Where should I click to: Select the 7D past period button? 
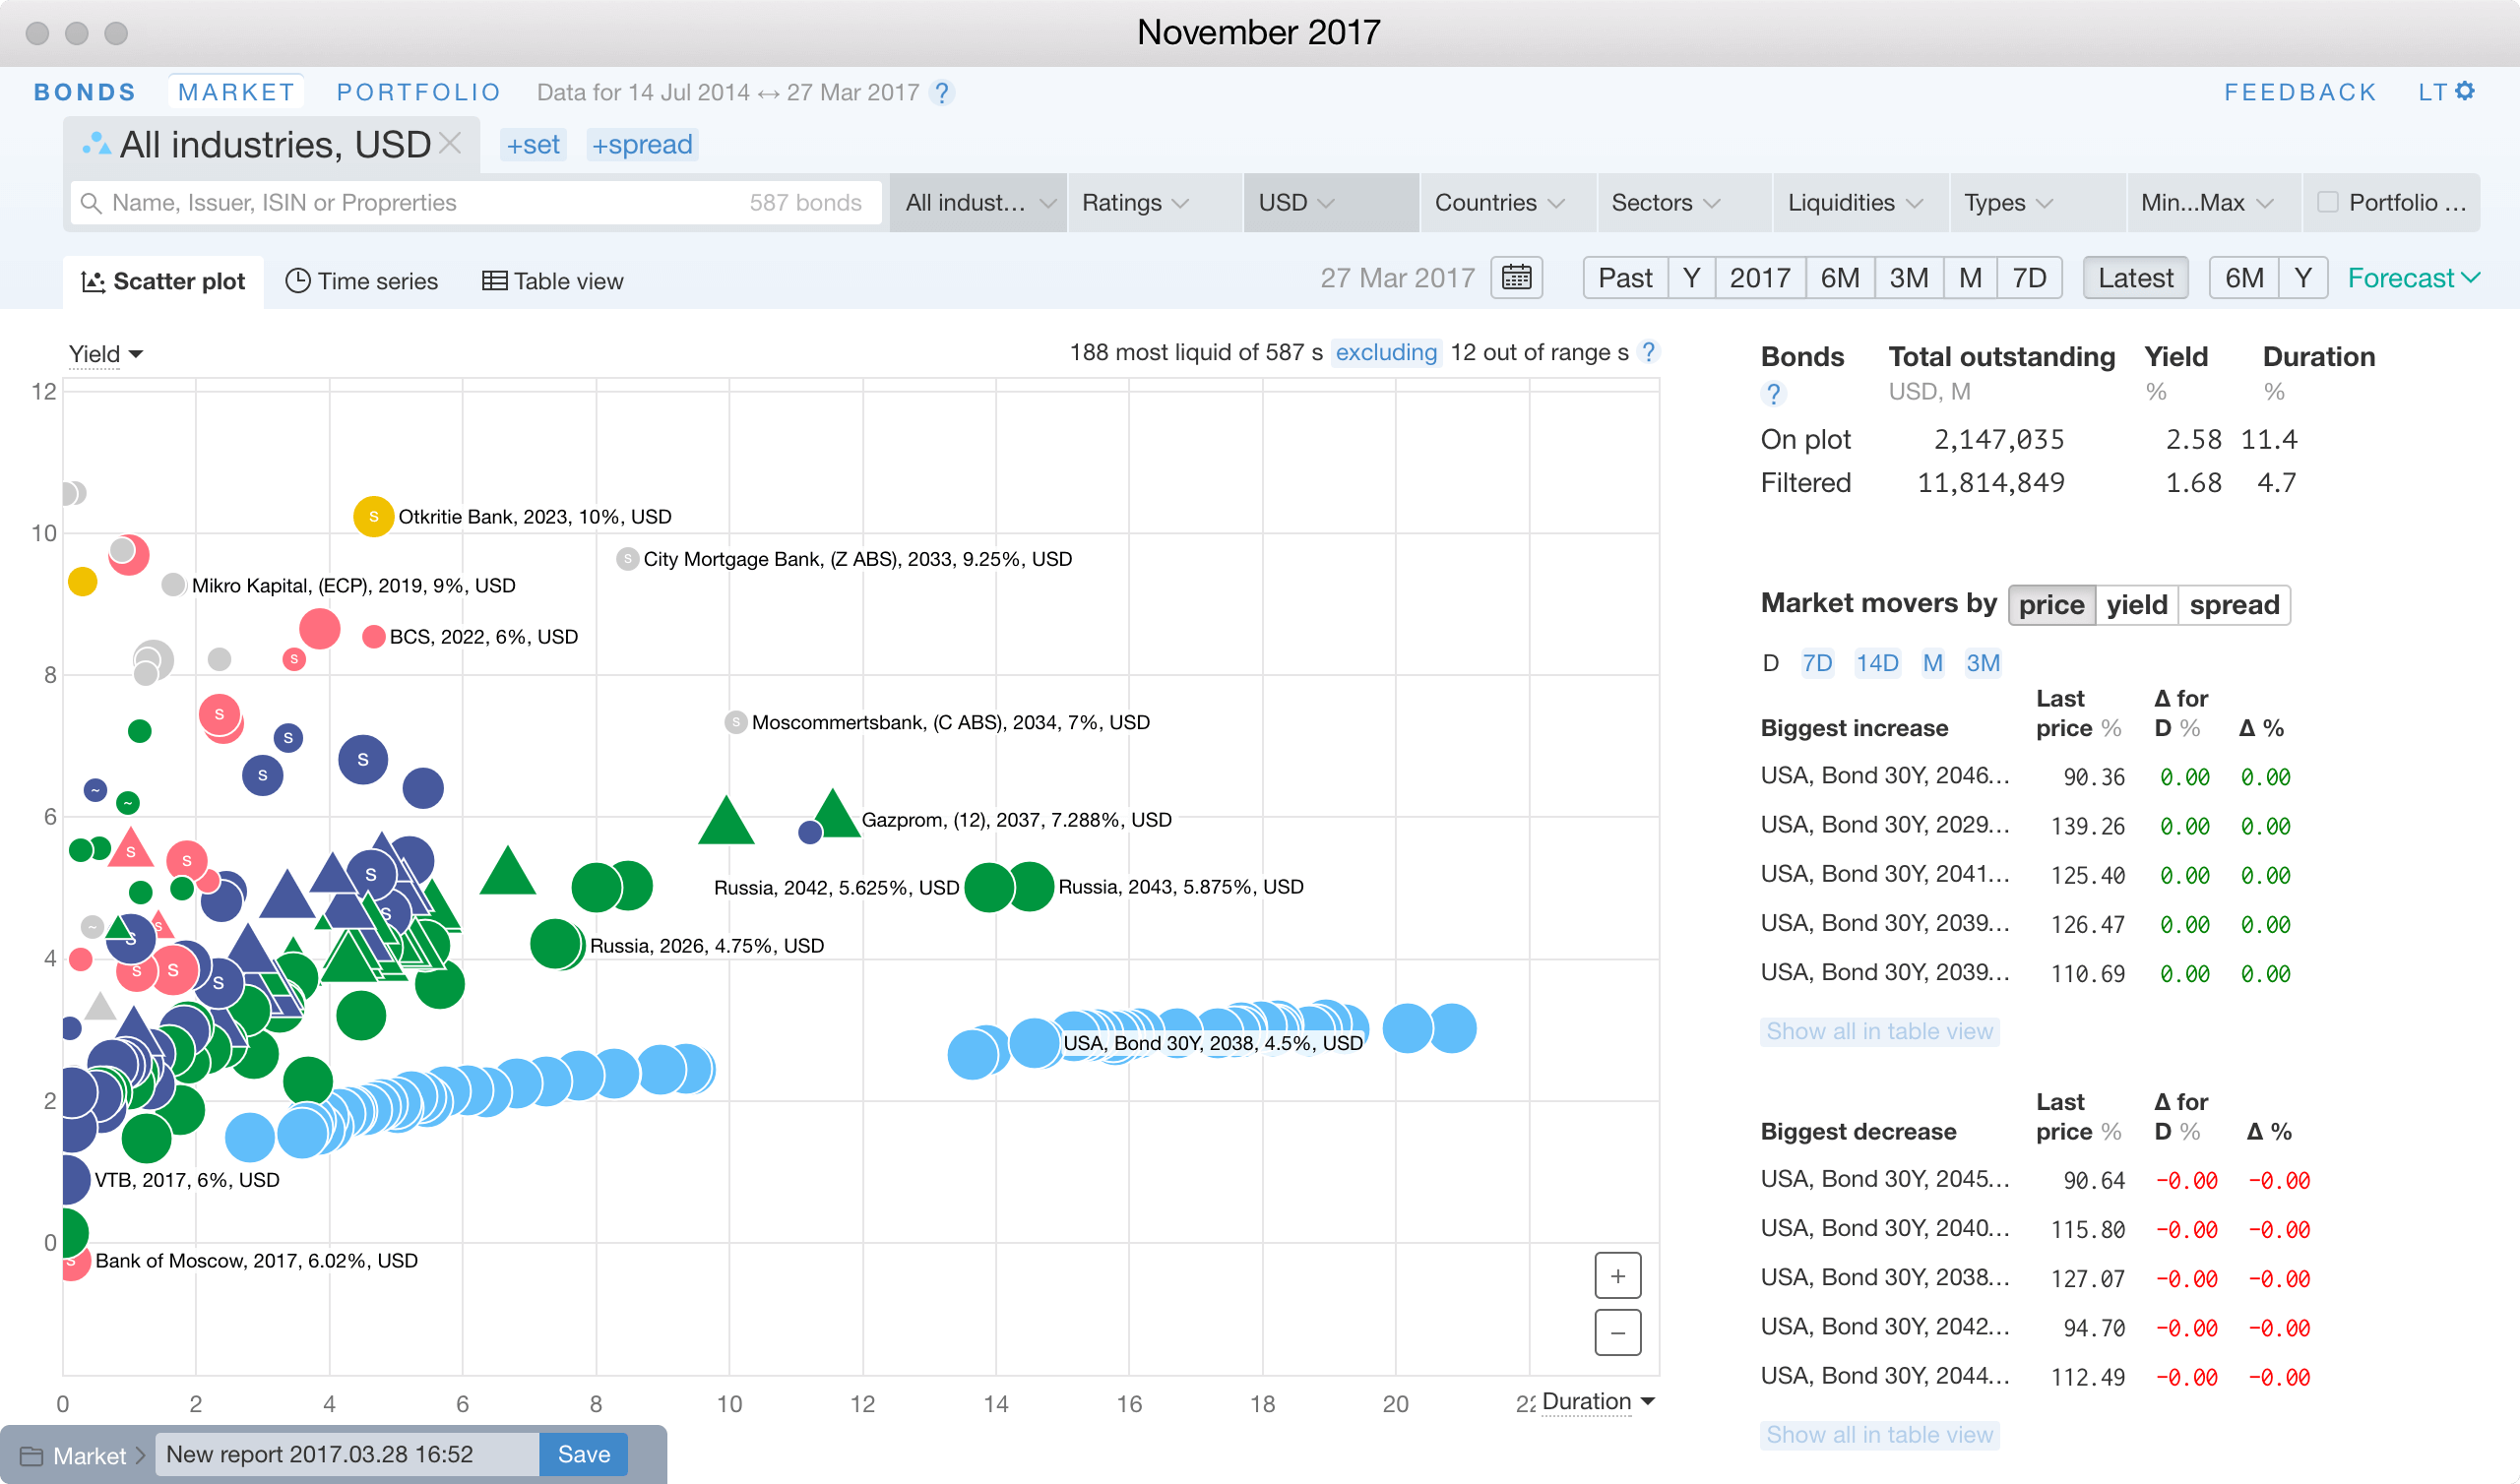pyautogui.click(x=2029, y=278)
